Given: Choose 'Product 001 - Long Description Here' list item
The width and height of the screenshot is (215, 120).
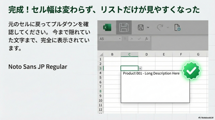Looking at the screenshot, I should pyautogui.click(x=151, y=73).
